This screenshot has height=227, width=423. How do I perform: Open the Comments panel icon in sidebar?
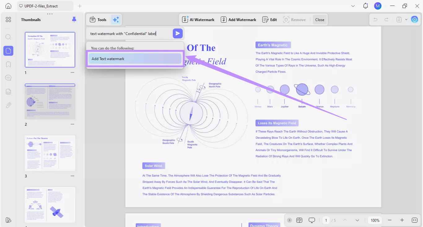[8, 78]
